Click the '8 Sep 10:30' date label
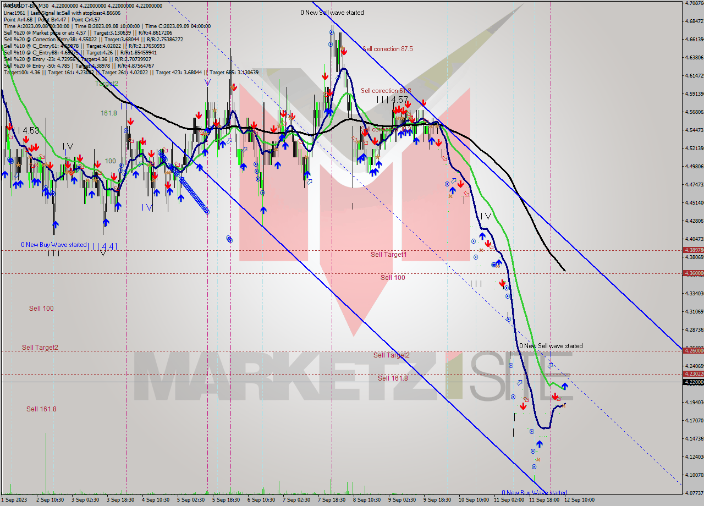The image size is (704, 506). [367, 500]
